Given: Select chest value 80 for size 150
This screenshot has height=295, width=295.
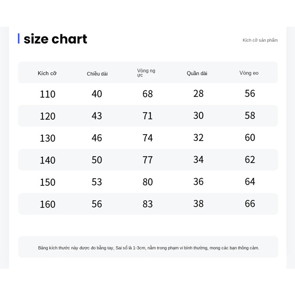Looking at the screenshot, I should click(x=147, y=182).
